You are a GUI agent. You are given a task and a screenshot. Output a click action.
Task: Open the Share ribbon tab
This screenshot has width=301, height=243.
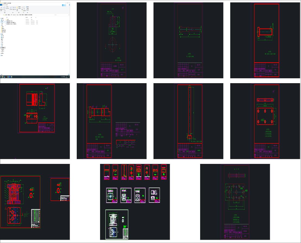point(5,4)
